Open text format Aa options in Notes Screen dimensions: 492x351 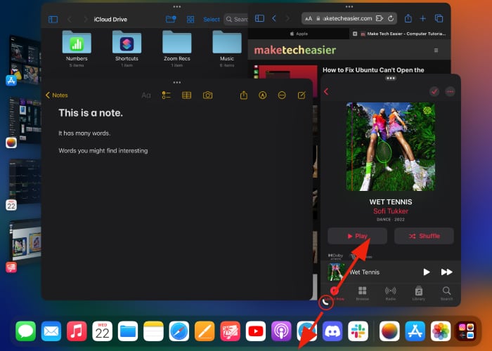(146, 95)
